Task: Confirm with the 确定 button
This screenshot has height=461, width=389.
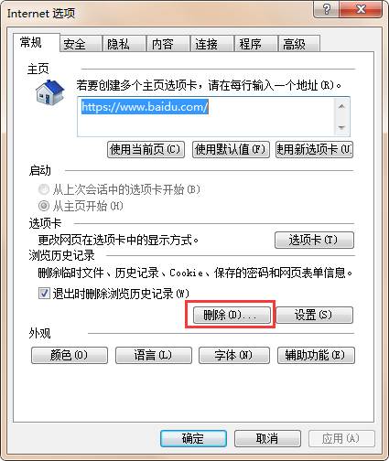Action: (193, 439)
